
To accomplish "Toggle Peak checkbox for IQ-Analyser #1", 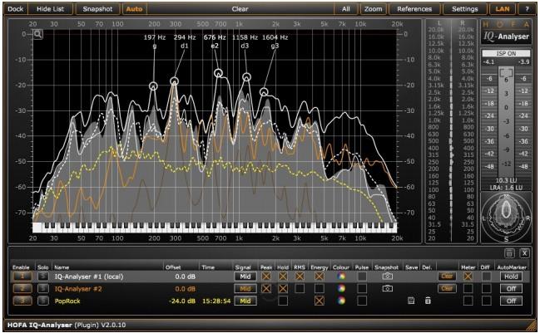I will pos(266,276).
